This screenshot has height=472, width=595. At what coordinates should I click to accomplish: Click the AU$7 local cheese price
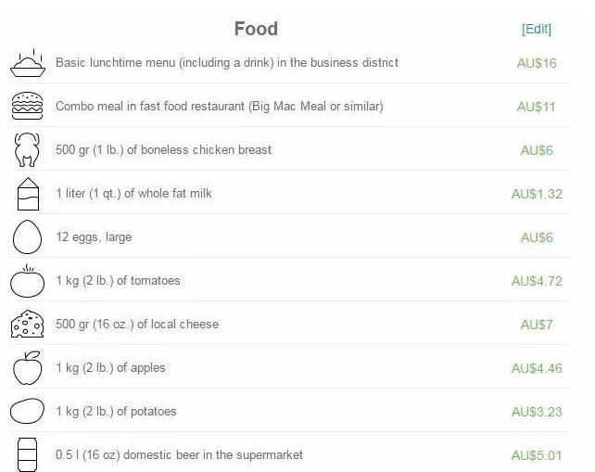[537, 325]
